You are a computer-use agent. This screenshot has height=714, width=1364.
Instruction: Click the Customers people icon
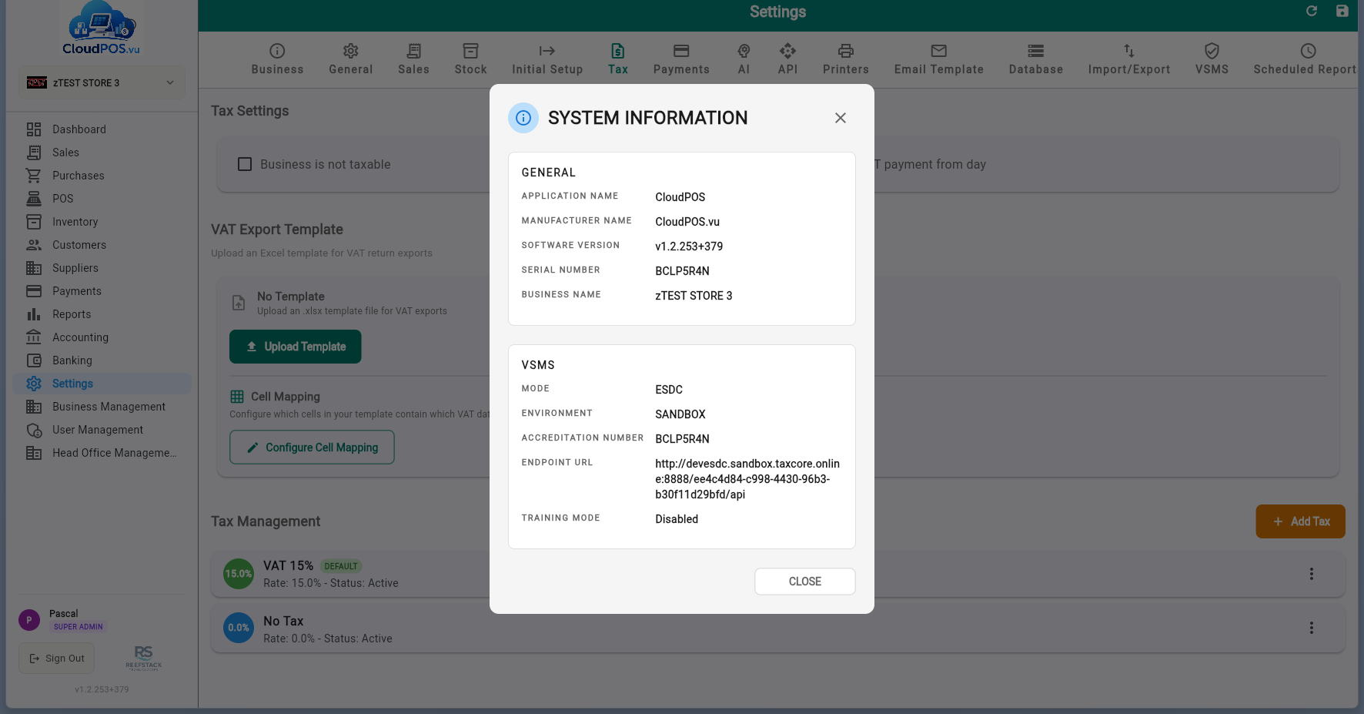(34, 245)
